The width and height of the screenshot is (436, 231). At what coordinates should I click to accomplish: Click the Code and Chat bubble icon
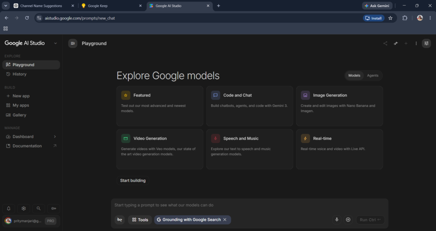tap(215, 95)
